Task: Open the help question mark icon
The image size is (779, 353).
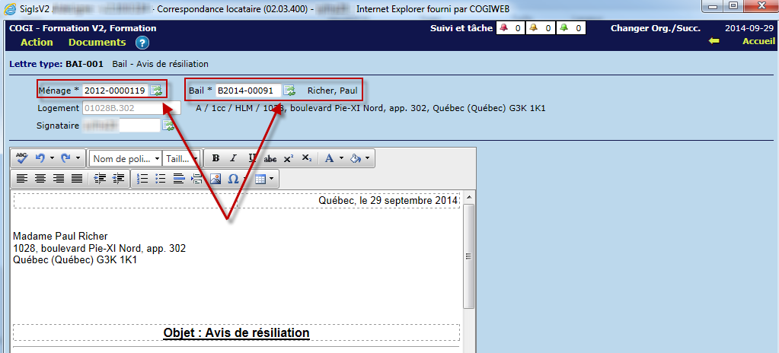Action: click(x=142, y=43)
